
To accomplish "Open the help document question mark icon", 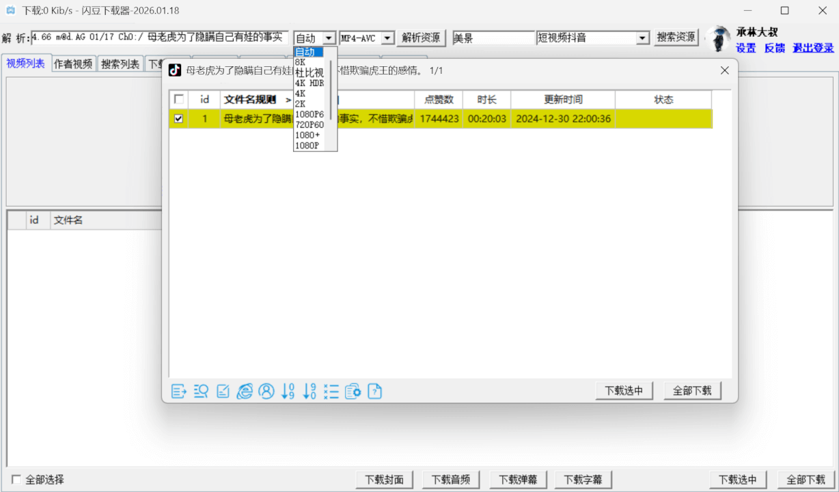I will (x=375, y=392).
